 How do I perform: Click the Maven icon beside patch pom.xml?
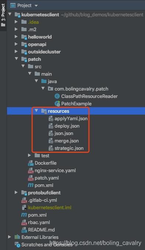[x=31, y=185]
